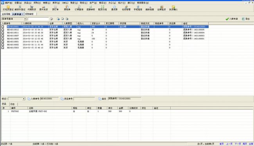254x146 pixels.
Task: Expand the 按单号查询 dropdown
Action: 25,19
